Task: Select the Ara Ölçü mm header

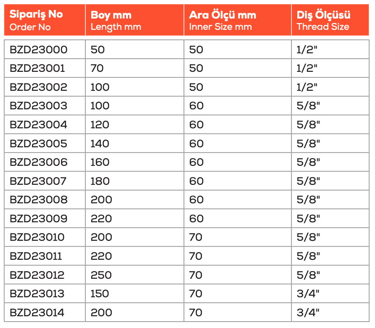Action: [222, 20]
